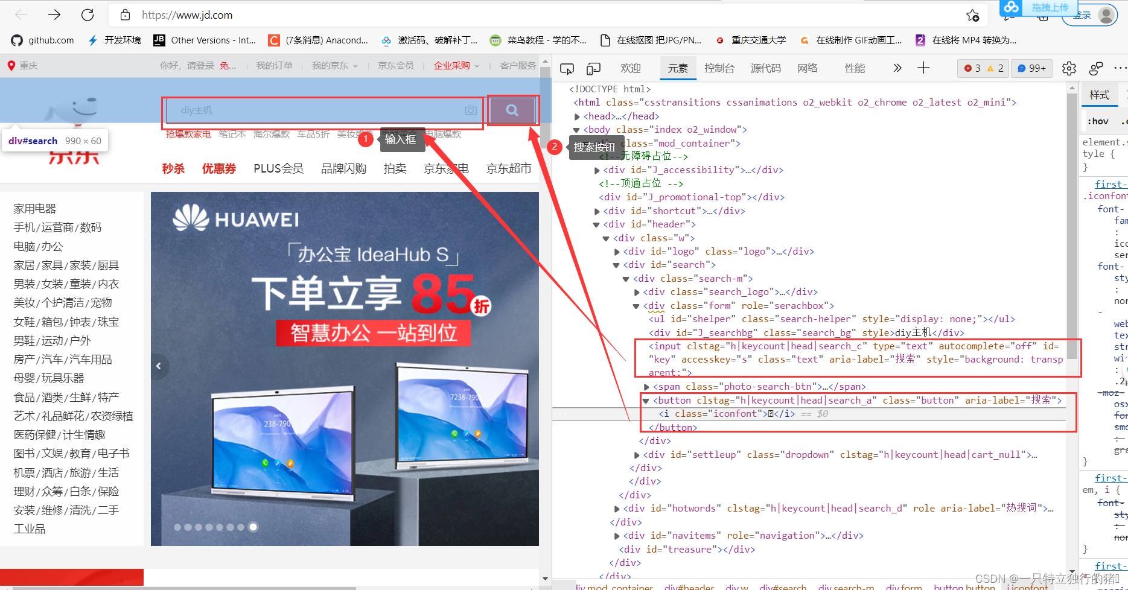Image resolution: width=1128 pixels, height=590 pixels.
Task: Open the 开发环境 bookmark
Action: pos(114,40)
